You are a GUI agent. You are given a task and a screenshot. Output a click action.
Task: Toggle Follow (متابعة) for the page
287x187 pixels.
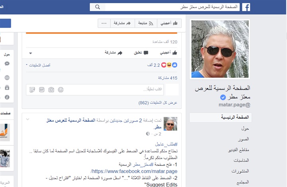click(146, 23)
